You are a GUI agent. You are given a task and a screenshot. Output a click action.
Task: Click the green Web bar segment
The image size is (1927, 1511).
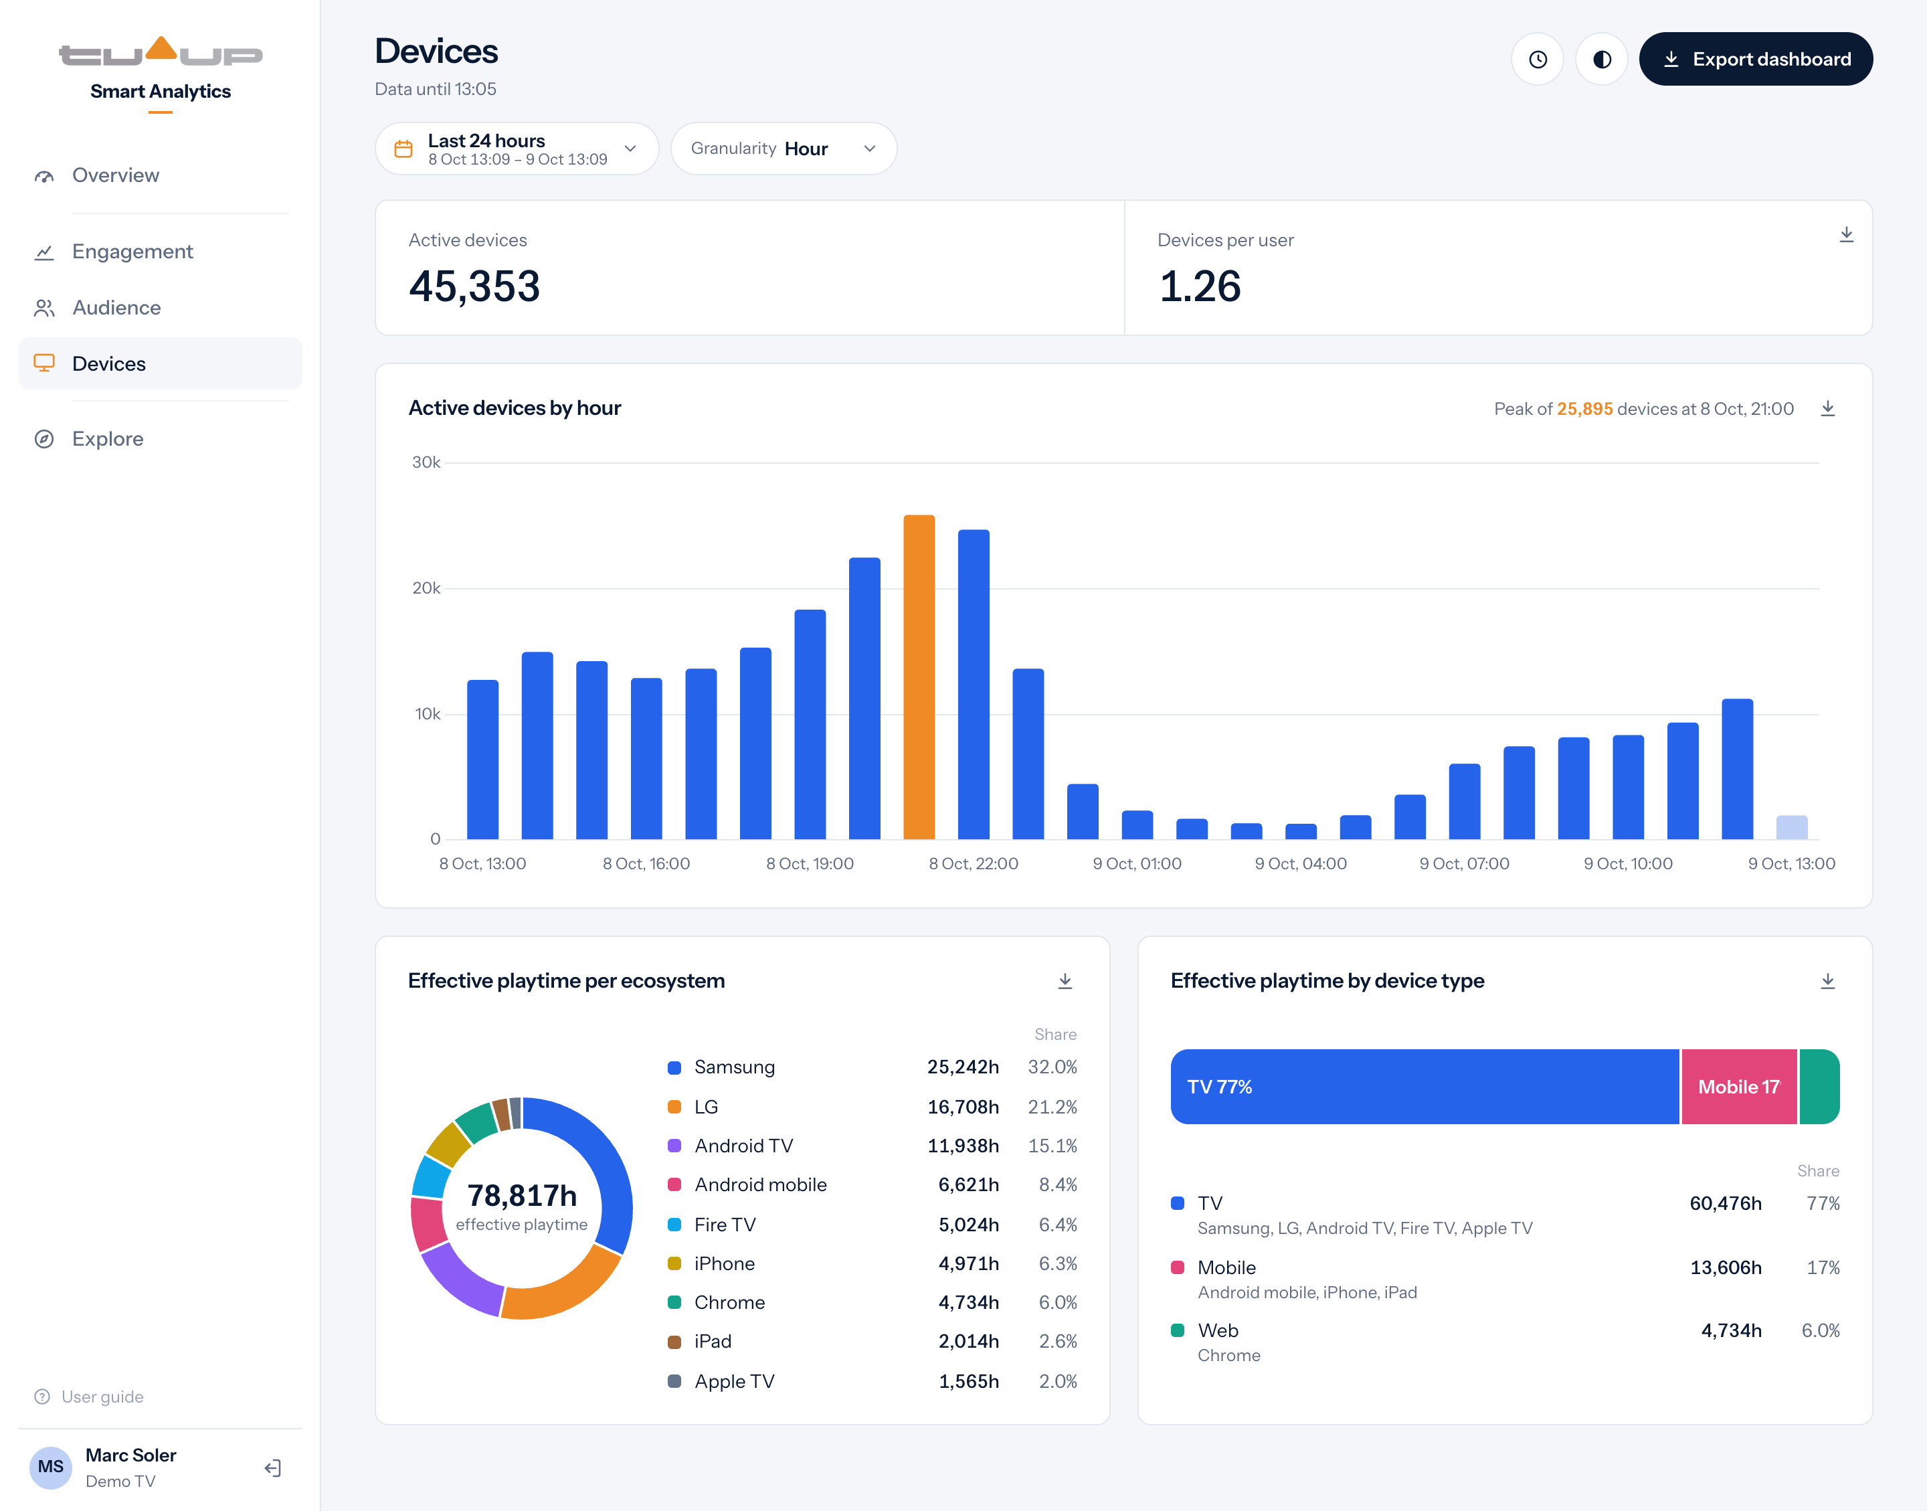coord(1819,1087)
